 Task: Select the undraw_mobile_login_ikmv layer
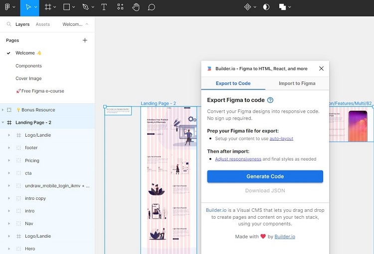tap(47, 186)
